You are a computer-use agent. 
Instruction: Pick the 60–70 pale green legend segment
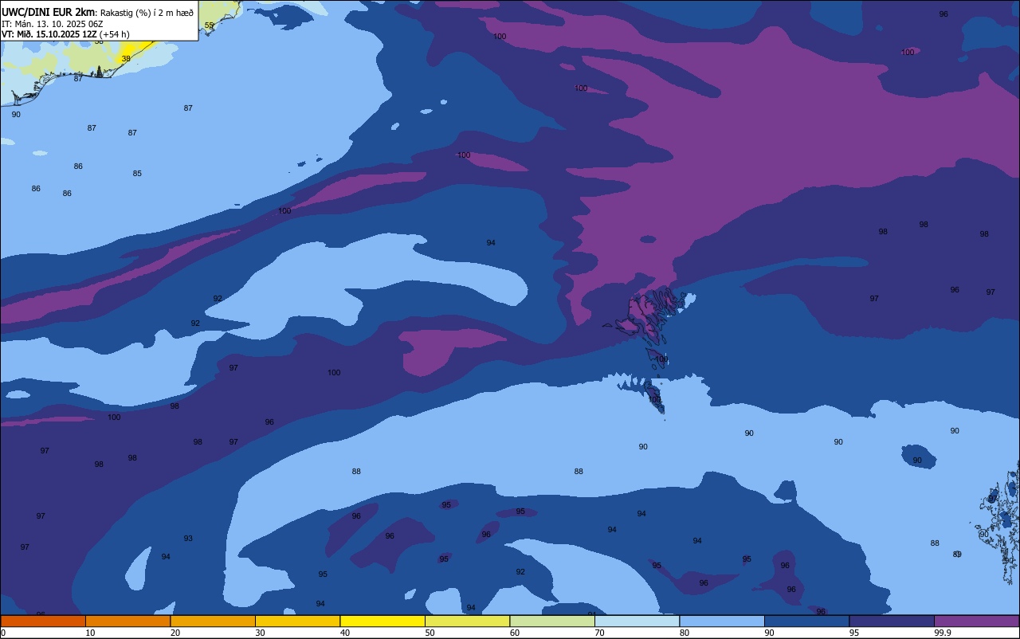coord(552,621)
